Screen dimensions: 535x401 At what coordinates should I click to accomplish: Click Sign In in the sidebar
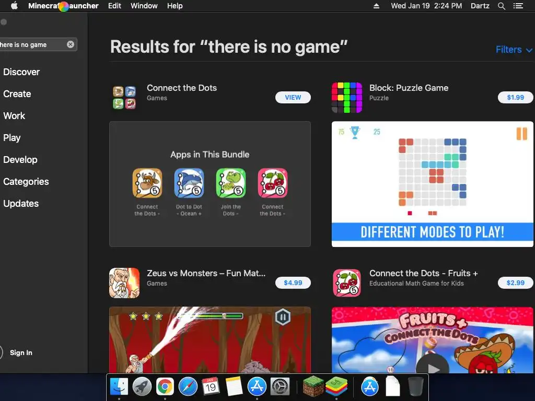(x=21, y=352)
